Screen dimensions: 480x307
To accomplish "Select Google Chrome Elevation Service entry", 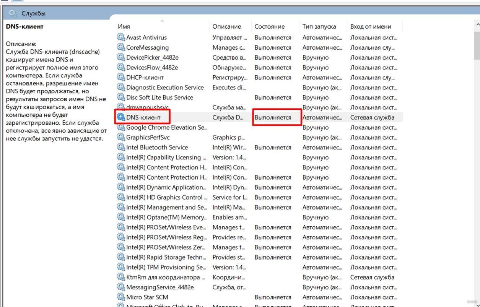I will [x=166, y=127].
